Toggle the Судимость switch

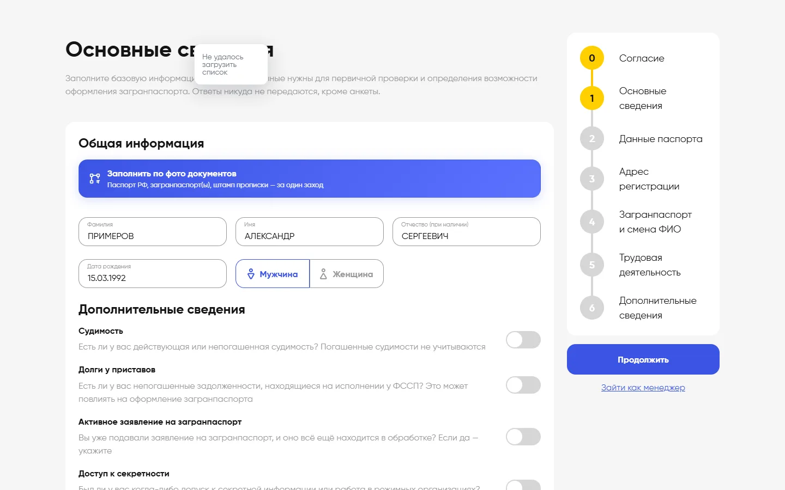tap(523, 340)
